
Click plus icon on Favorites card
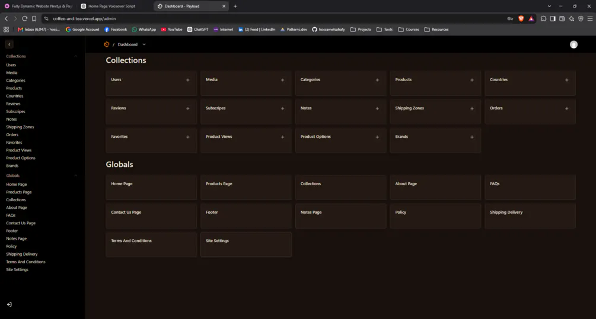[x=188, y=137]
